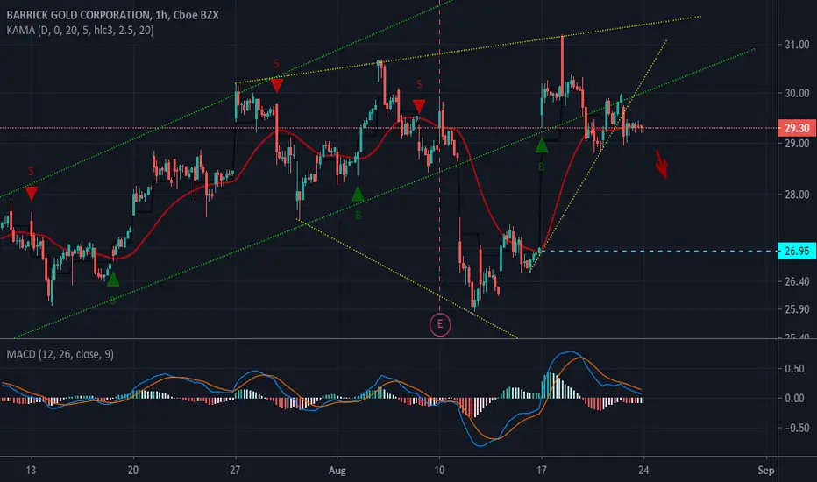817x482 pixels.
Task: Click the Aug label on time axis
Action: [x=337, y=470]
